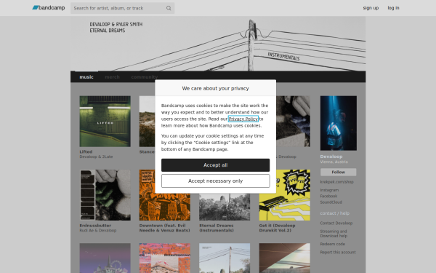Screen dimensions: 436x273
Task: Click the Rudi Ae & Devaloop artist text
Action: tap(98, 231)
